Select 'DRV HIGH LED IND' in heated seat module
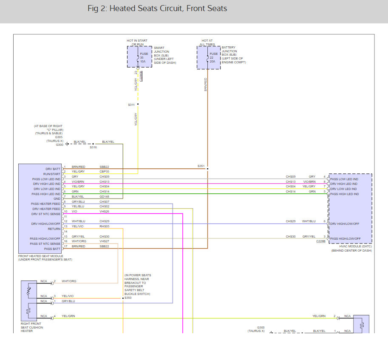The width and height of the screenshot is (388, 343). click(x=47, y=184)
